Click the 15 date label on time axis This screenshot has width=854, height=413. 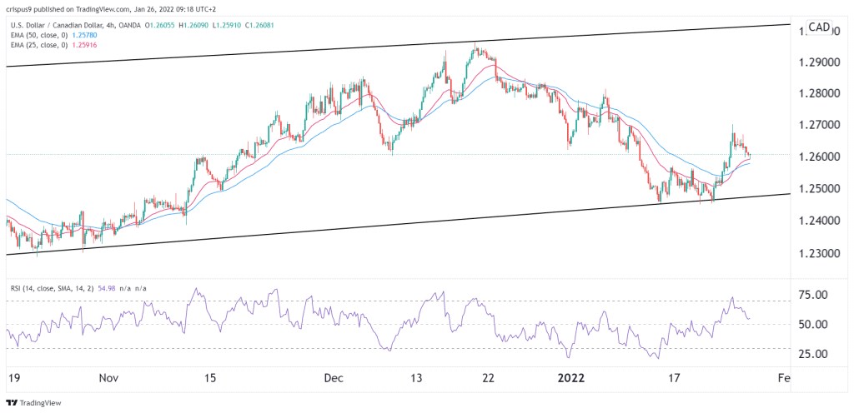coord(211,378)
